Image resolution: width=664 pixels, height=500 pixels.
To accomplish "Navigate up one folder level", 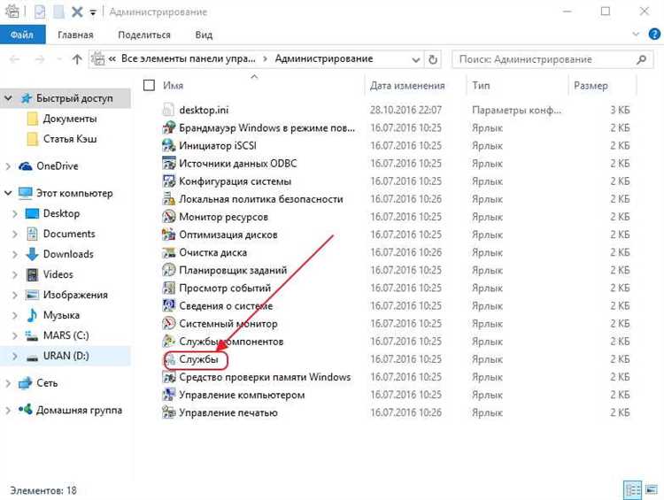I will tap(77, 59).
